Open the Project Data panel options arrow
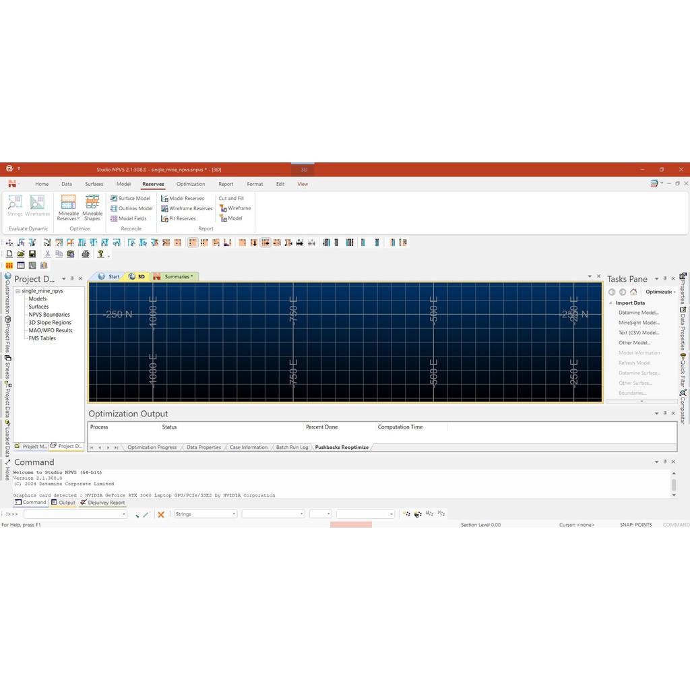The image size is (690, 690). point(64,278)
